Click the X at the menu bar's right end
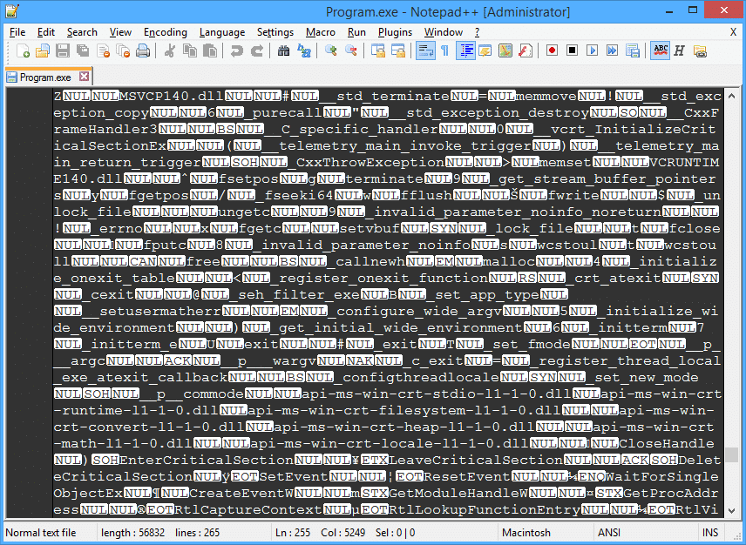 point(733,32)
